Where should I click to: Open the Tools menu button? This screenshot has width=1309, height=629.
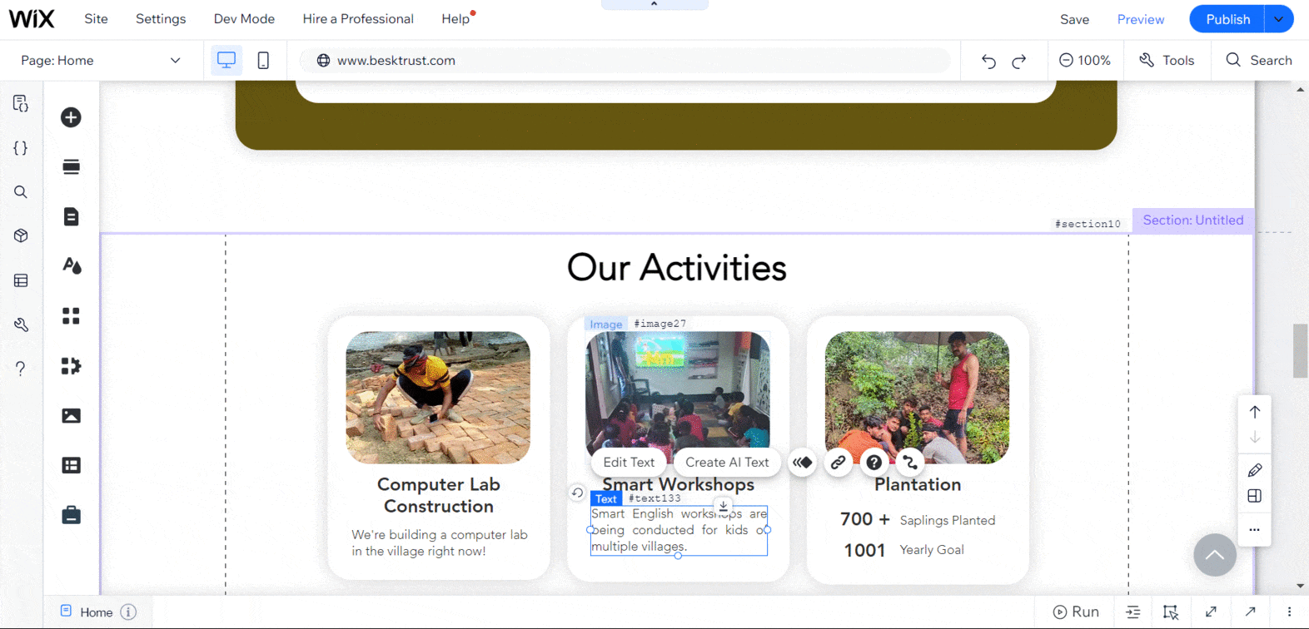tap(1167, 60)
